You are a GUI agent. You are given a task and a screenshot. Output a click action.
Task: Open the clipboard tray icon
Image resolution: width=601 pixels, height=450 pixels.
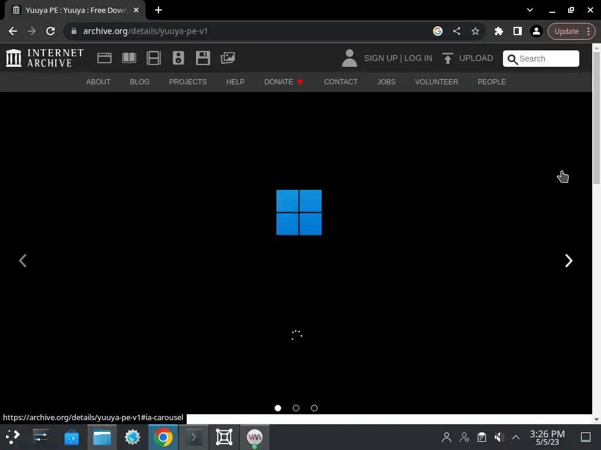pos(482,437)
